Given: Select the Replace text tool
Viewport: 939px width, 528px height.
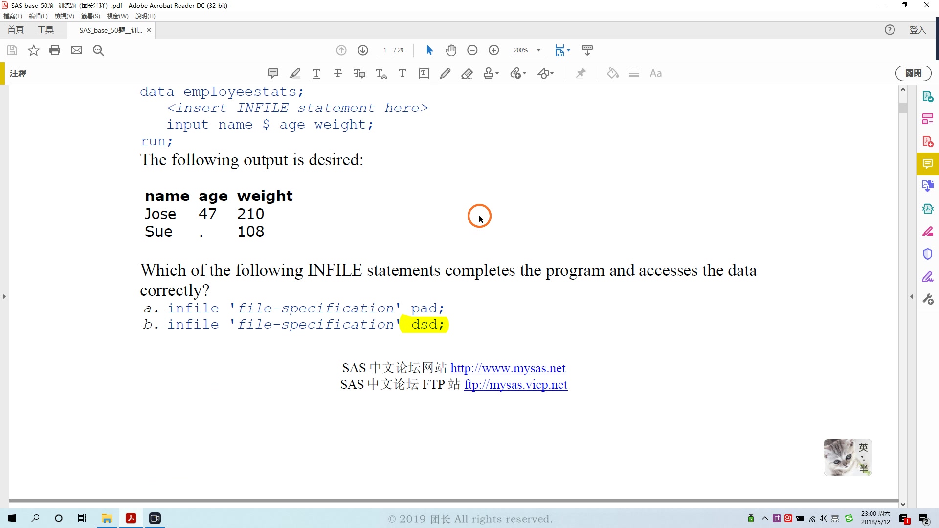Looking at the screenshot, I should (x=359, y=73).
